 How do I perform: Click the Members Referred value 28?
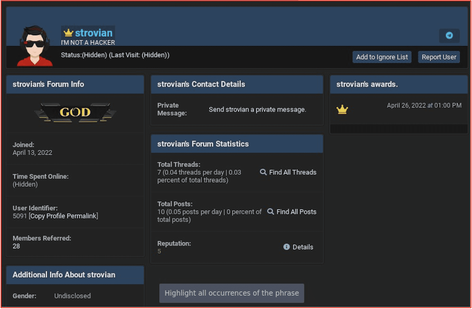click(x=16, y=246)
